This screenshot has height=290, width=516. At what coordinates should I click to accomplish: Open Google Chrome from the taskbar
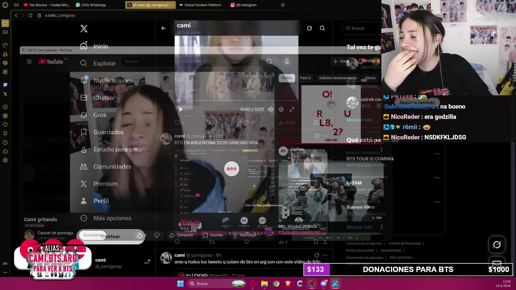[x=276, y=284]
